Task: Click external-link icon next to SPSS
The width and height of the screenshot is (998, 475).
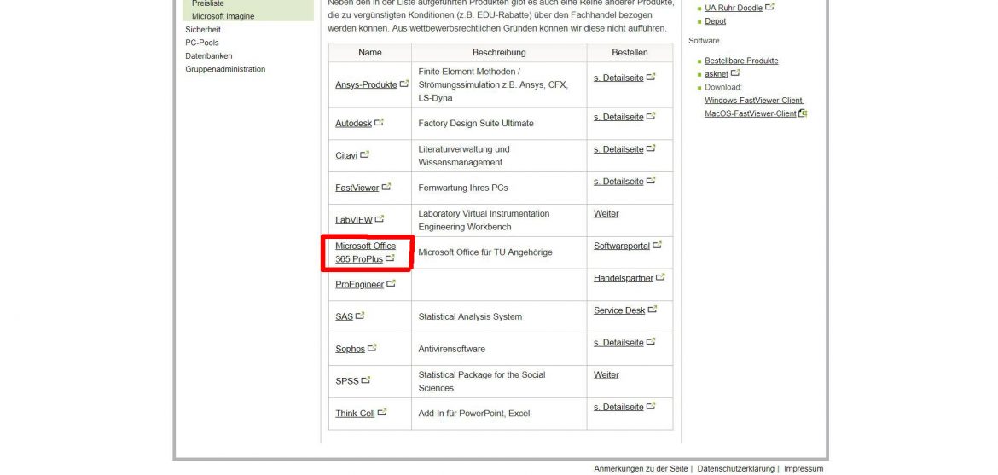Action: 366,380
